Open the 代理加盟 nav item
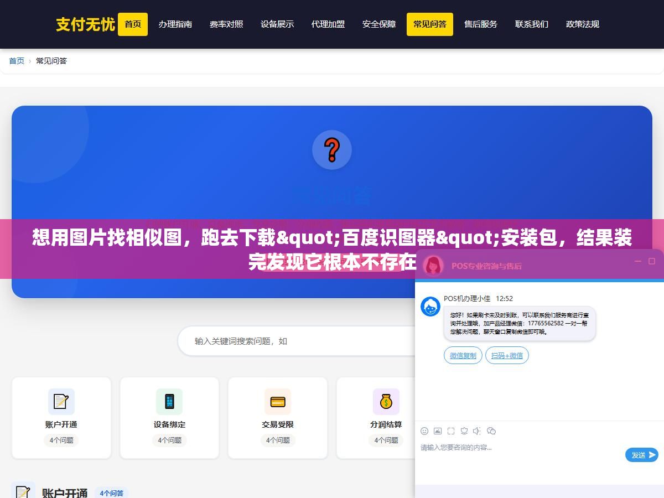Screen dimensions: 664x498 (328, 24)
